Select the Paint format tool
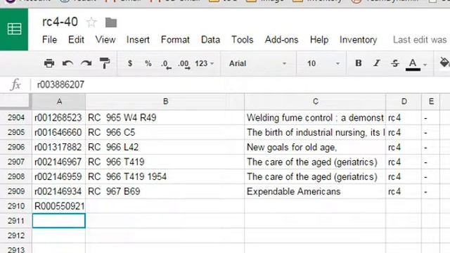 coord(105,63)
